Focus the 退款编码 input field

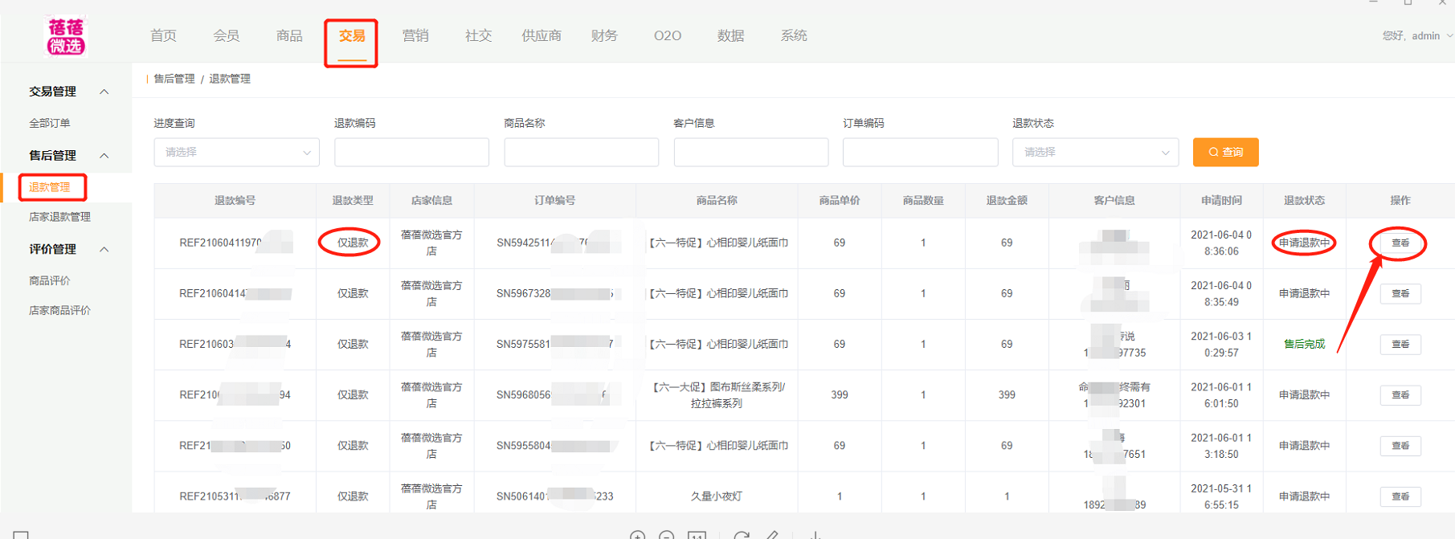(x=411, y=153)
